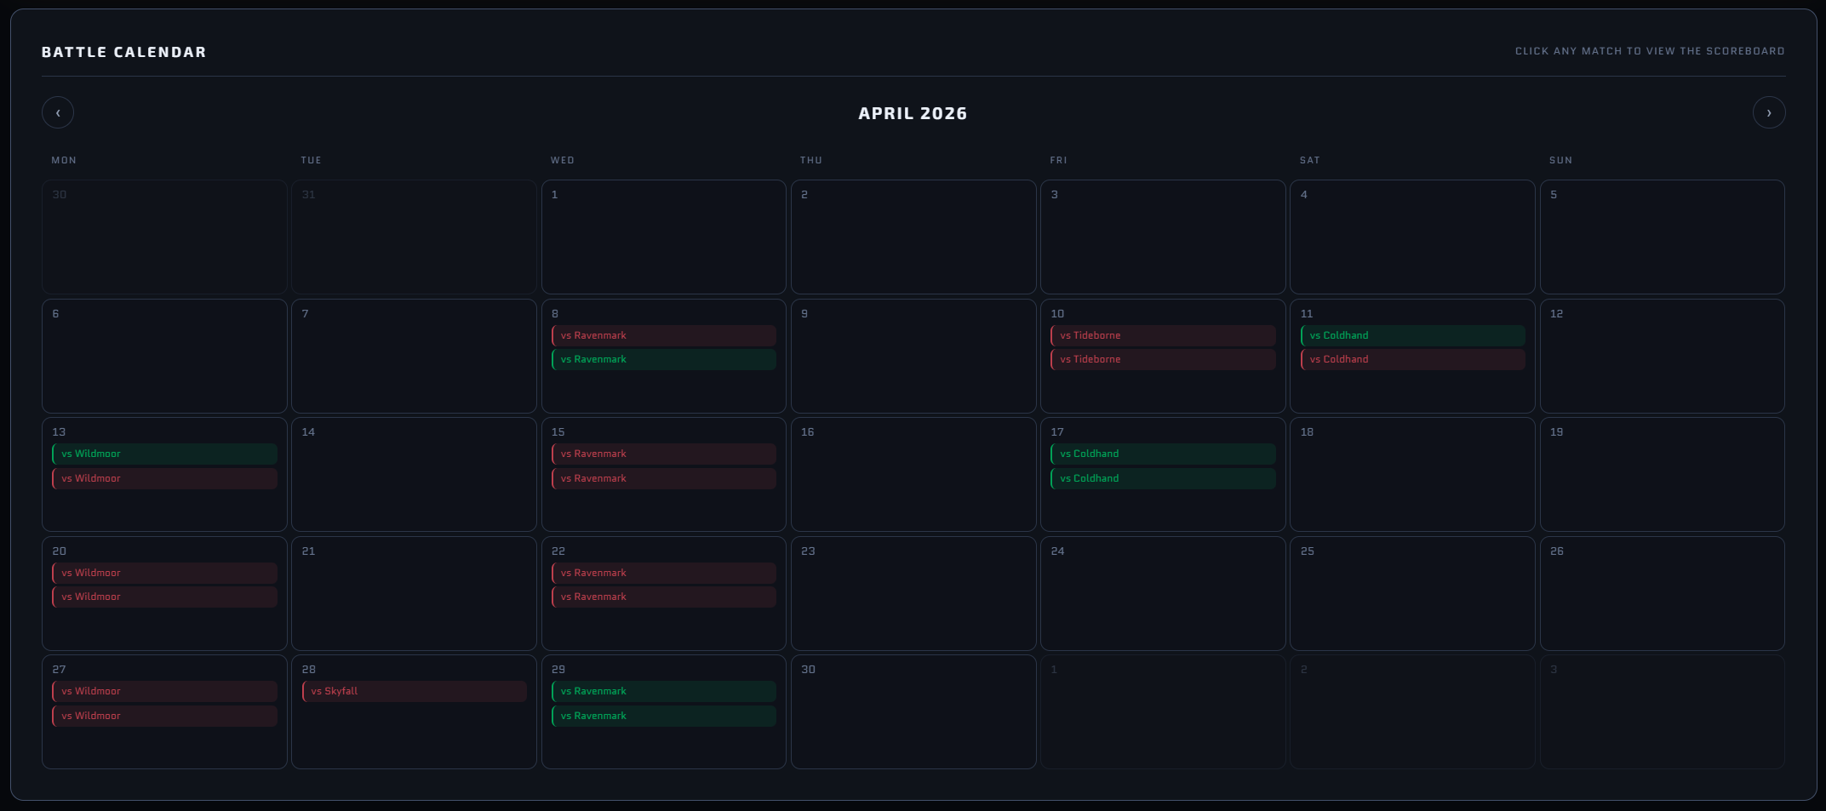Select the upper vs Wildmoor match on April 27

point(164,691)
